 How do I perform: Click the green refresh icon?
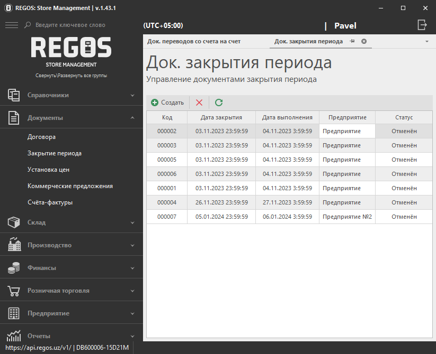(219, 103)
